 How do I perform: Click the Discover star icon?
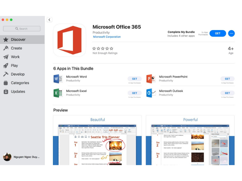[6, 40]
